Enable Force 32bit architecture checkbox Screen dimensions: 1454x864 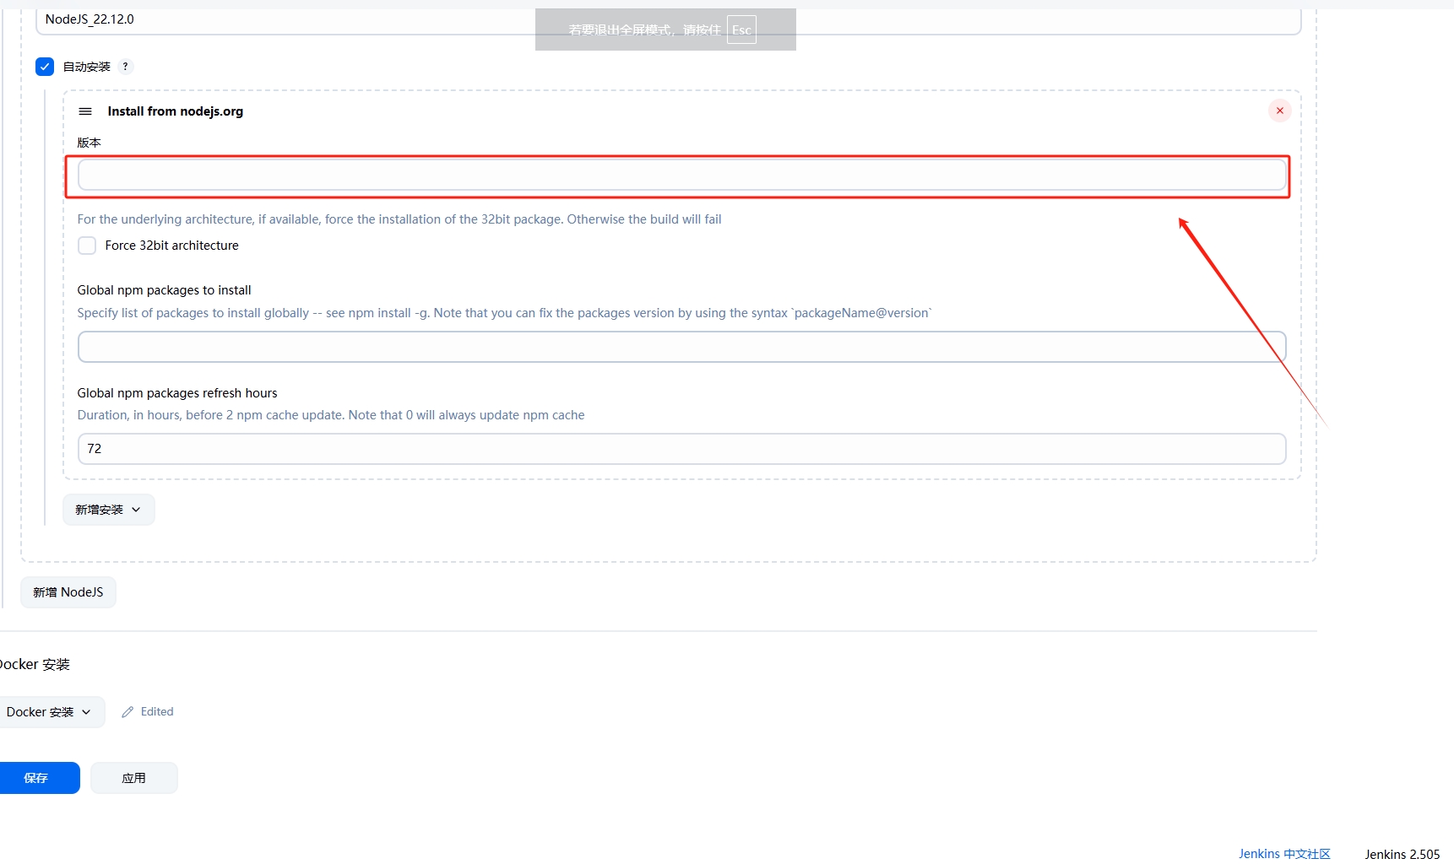coord(87,246)
